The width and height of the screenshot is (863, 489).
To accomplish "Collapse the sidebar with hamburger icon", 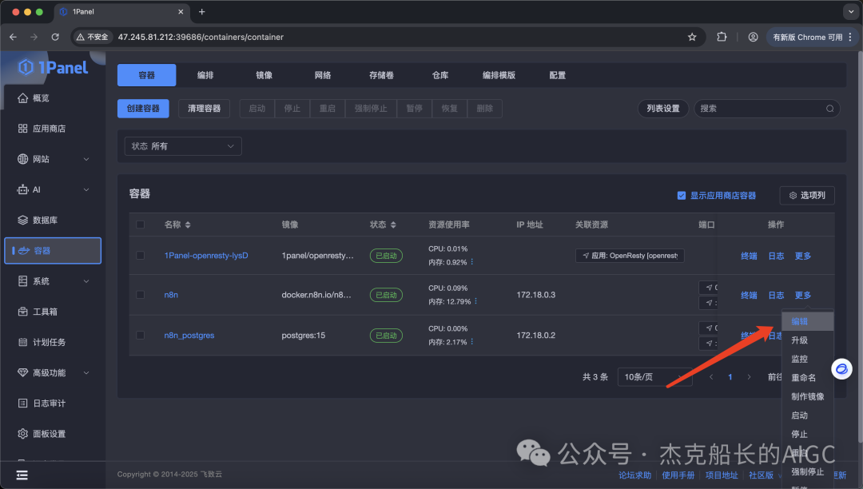I will pos(22,475).
